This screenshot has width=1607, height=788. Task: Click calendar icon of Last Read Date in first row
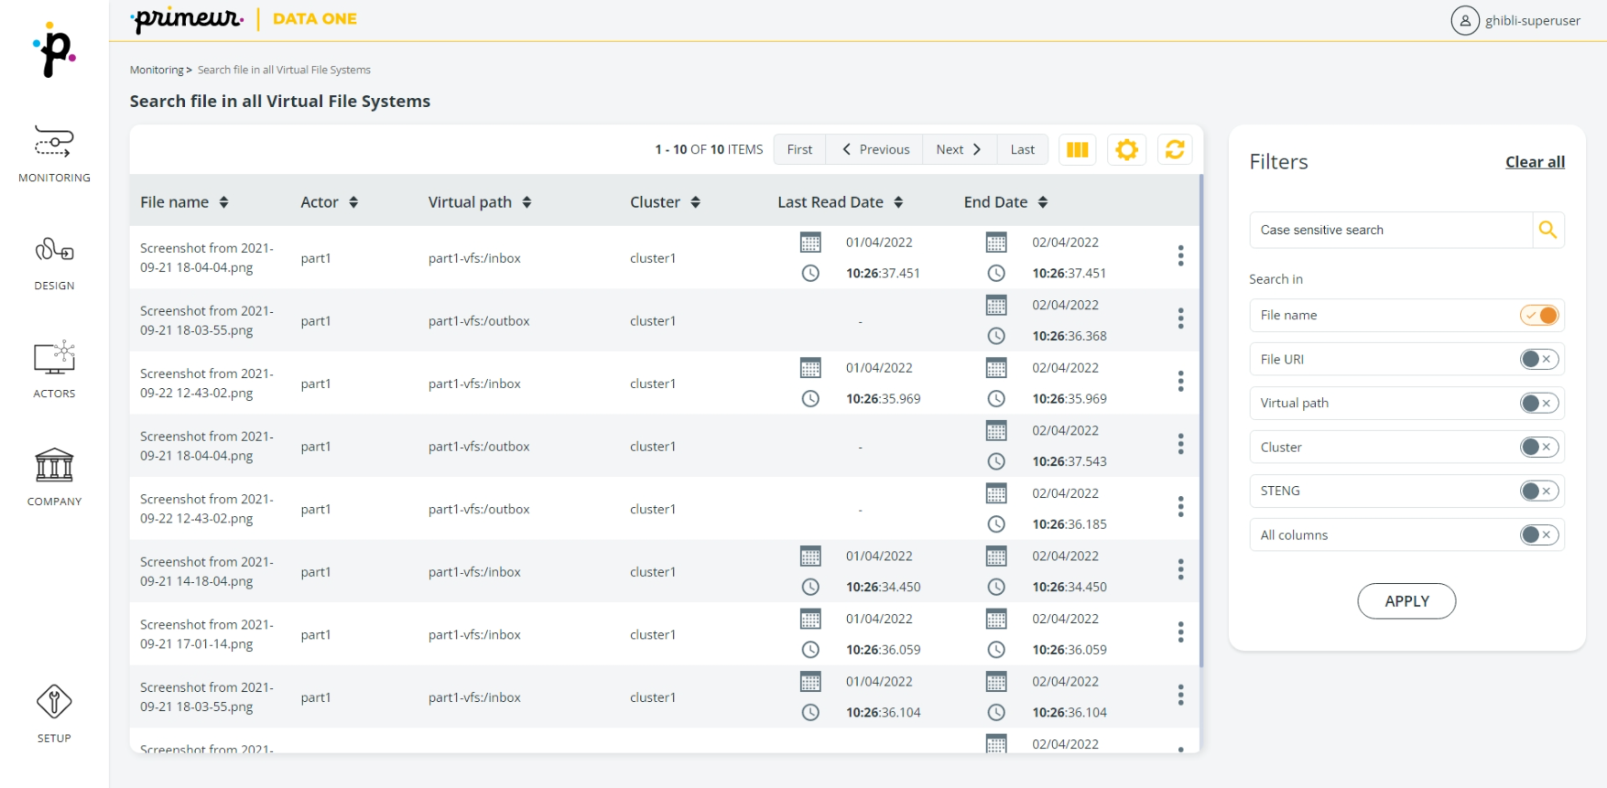810,243
